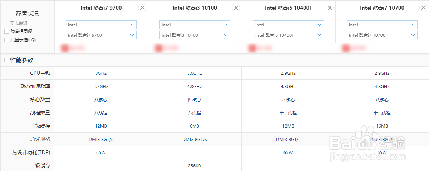Remove the Intel 酷睿i7 10700 column

423,8
